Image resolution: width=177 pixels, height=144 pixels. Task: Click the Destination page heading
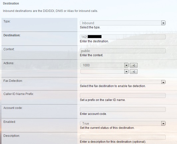pyautogui.click(x=11, y=3)
